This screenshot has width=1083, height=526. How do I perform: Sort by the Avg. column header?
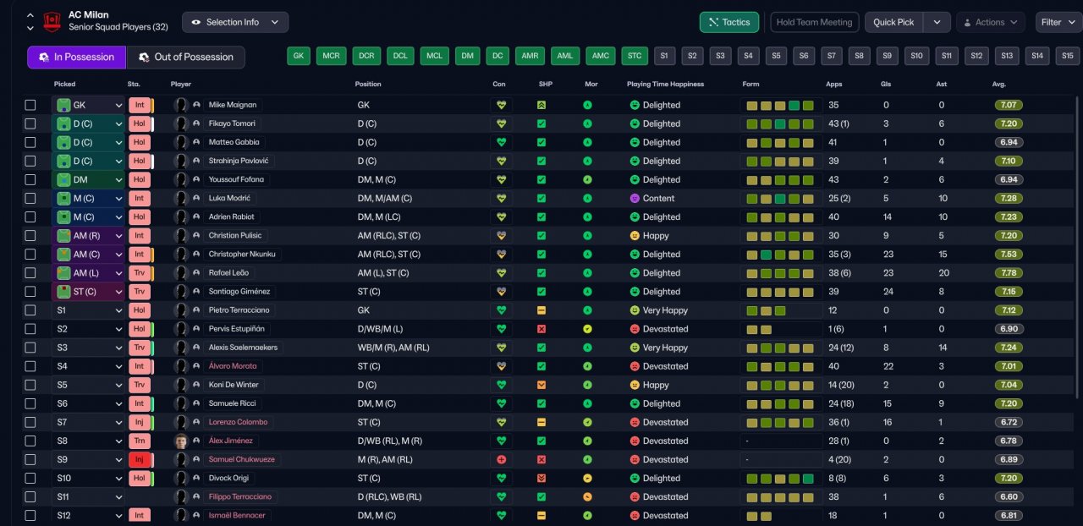[999, 85]
